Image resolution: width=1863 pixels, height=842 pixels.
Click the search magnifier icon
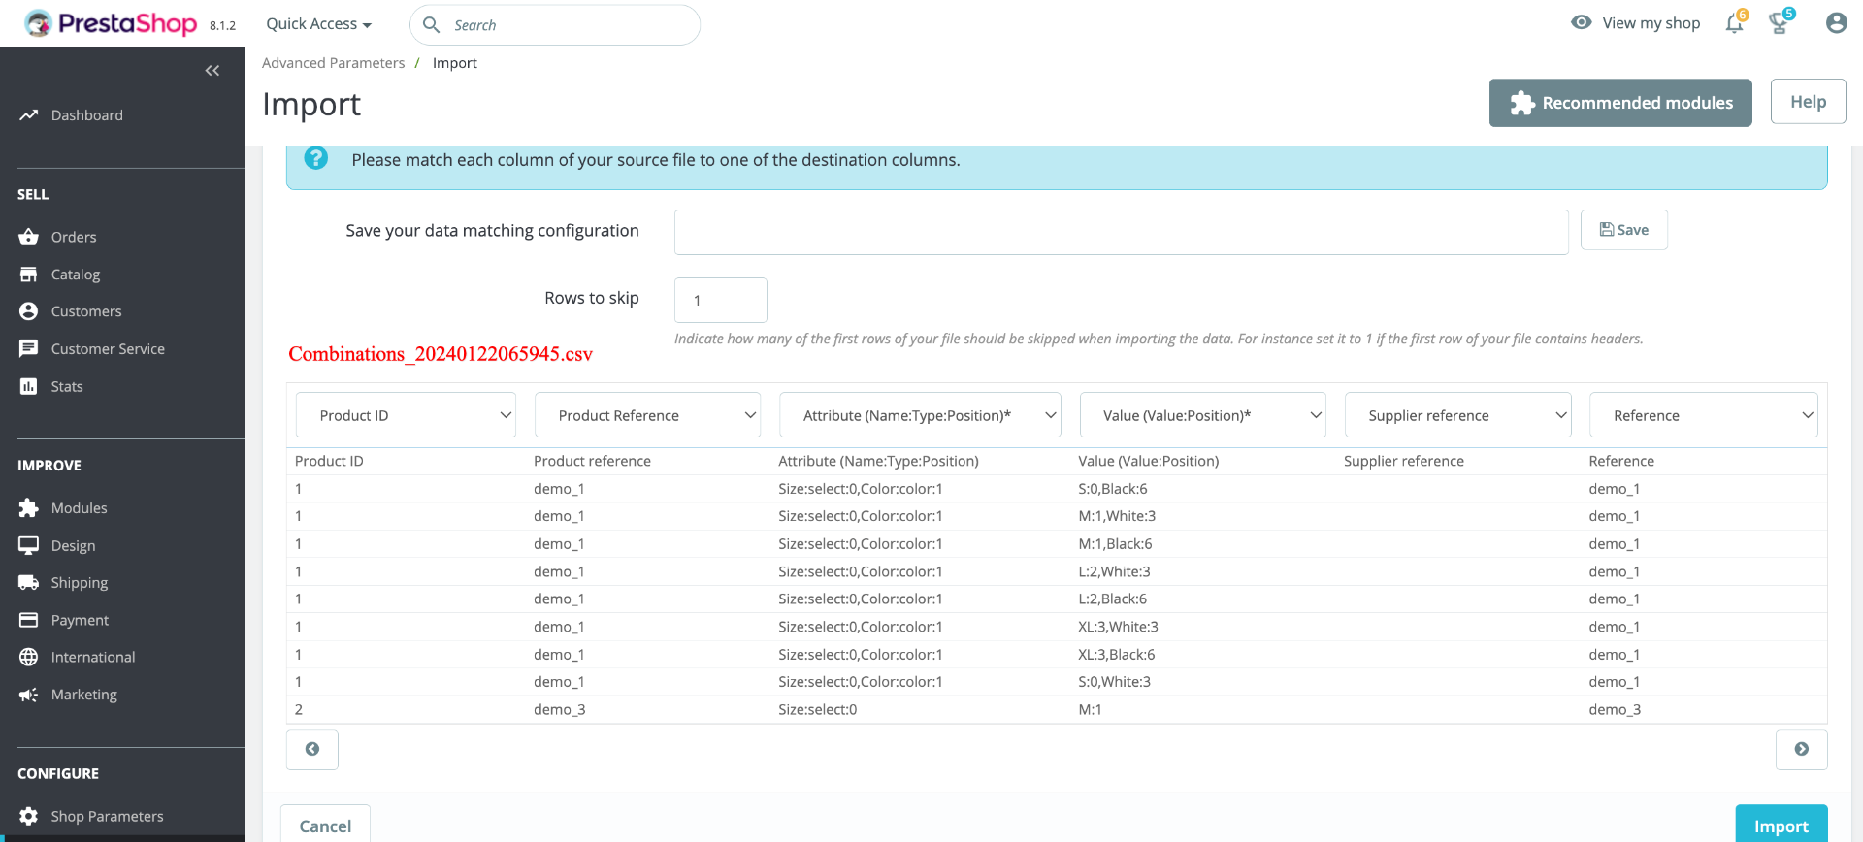click(x=432, y=25)
